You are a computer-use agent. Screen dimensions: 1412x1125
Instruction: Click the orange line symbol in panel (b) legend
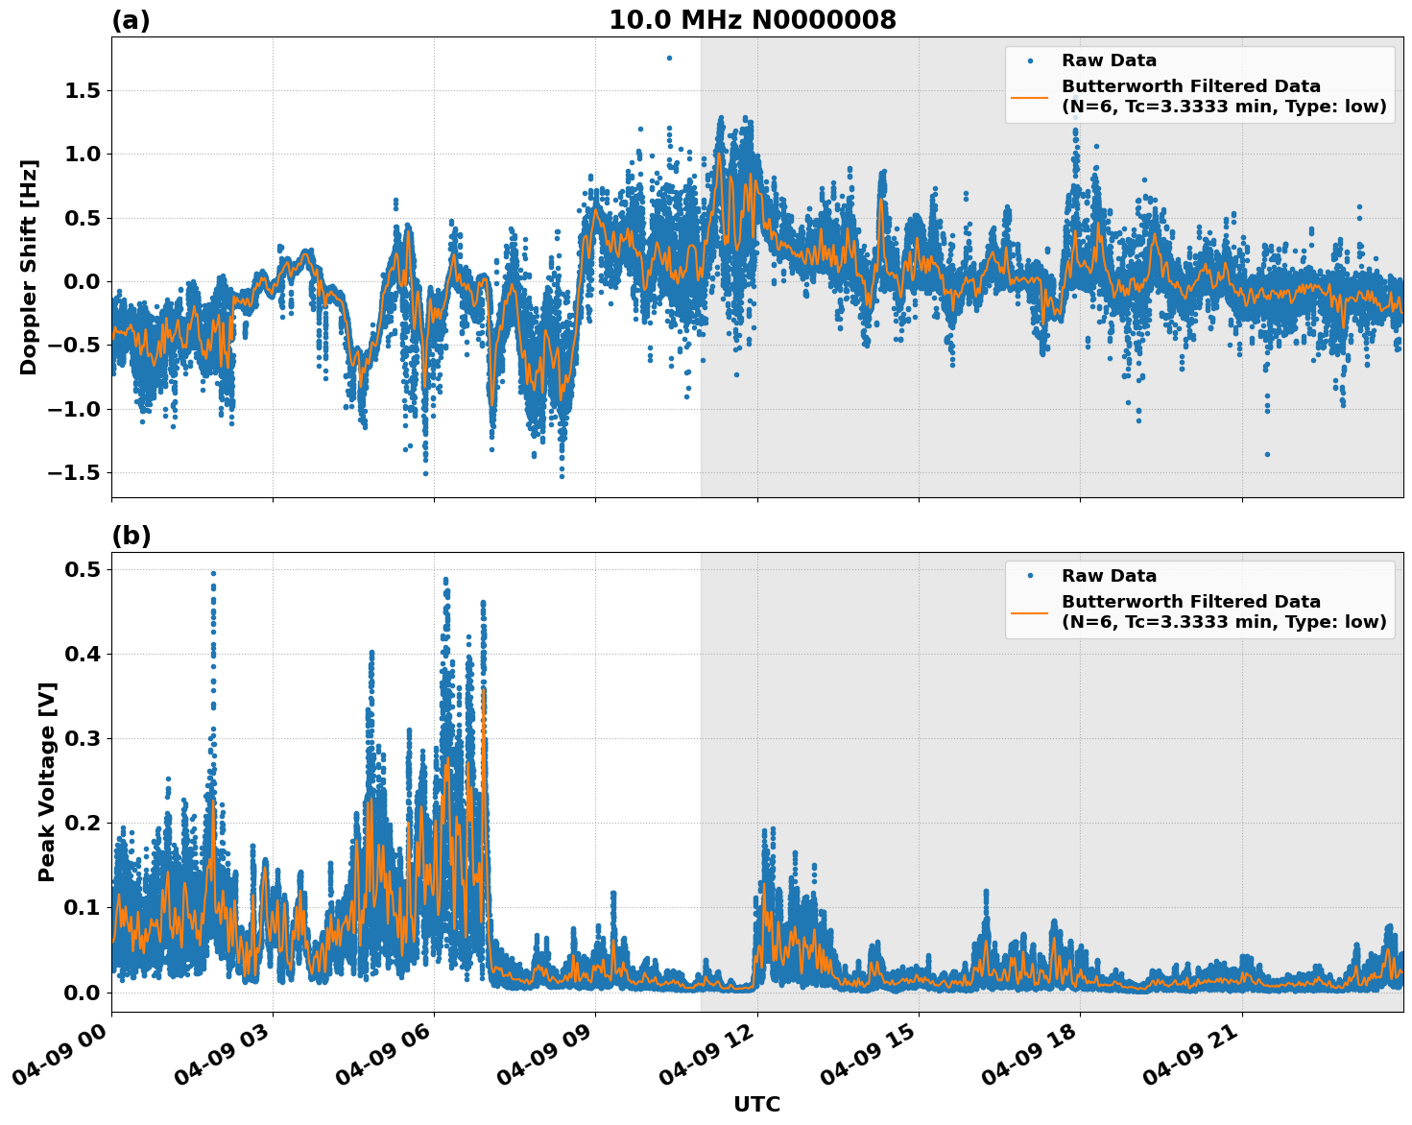point(1030,612)
